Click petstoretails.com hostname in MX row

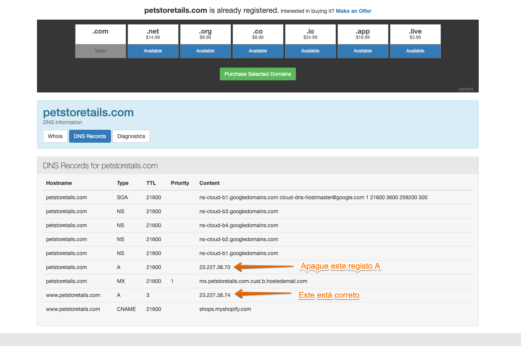[66, 281]
